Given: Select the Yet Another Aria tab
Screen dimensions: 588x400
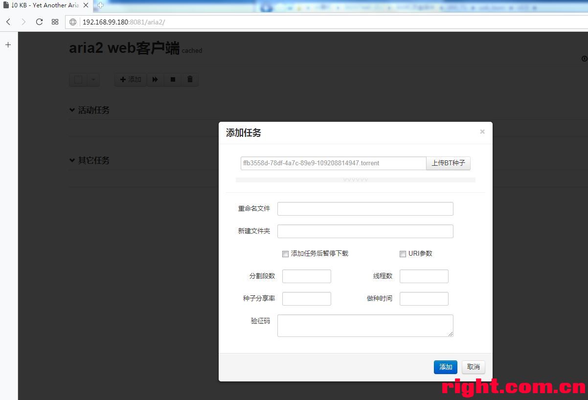Looking at the screenshot, I should 45,5.
